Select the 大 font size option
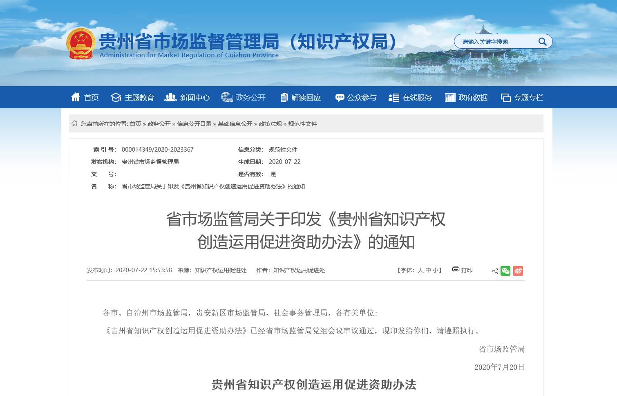 (420, 270)
